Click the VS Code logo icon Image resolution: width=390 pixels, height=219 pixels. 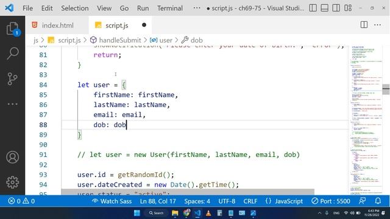9,8
